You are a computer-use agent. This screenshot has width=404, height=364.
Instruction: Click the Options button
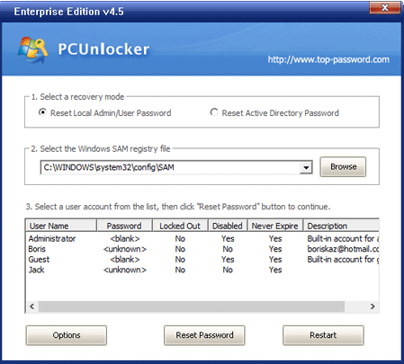tap(67, 335)
